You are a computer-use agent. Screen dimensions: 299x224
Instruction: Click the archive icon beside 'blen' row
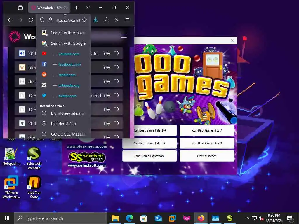(22, 67)
